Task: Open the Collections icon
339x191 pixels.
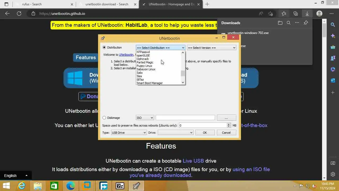Action: click(x=296, y=14)
